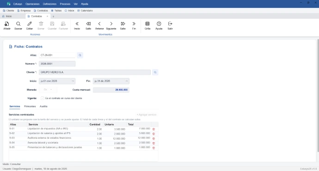
Task: Go to the Siguiente record
Action: pyautogui.click(x=111, y=25)
